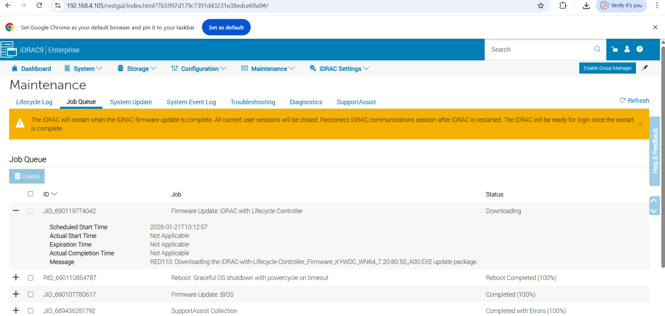Open the help question mark icon
Viewport: 665px width, 316px height.
pyautogui.click(x=640, y=49)
